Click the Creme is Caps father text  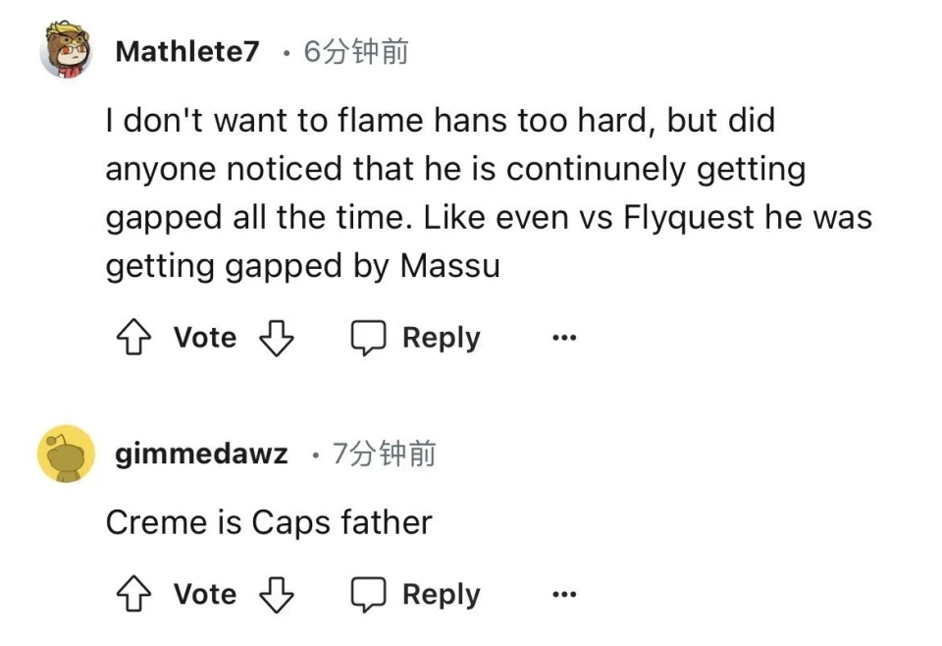(269, 522)
